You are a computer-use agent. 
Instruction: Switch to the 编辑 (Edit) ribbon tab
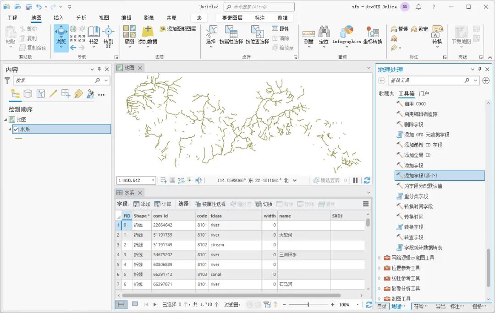point(126,18)
